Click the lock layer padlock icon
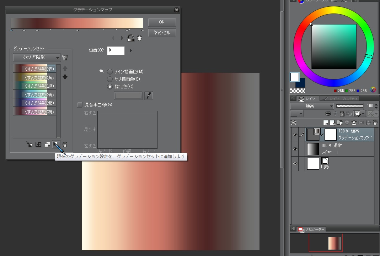380x256 pixels. pos(342,114)
